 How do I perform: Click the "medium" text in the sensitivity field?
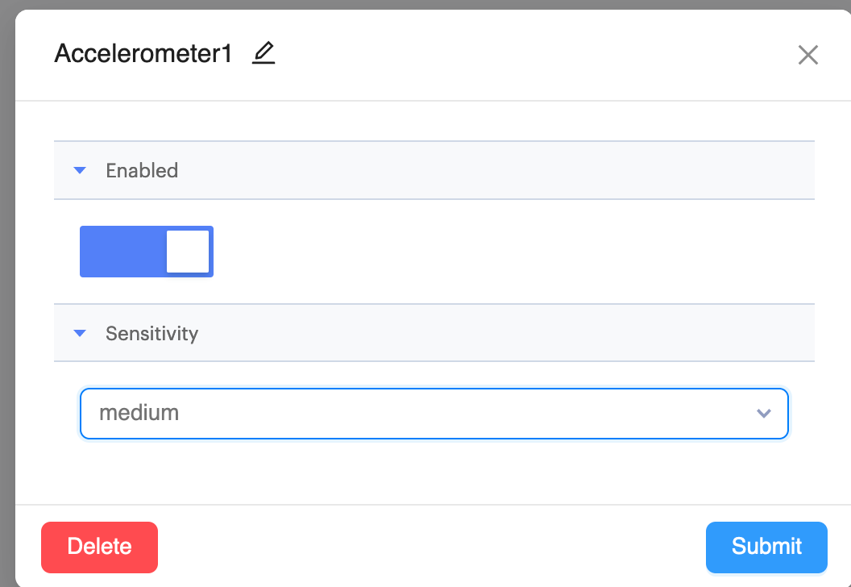[x=139, y=414]
